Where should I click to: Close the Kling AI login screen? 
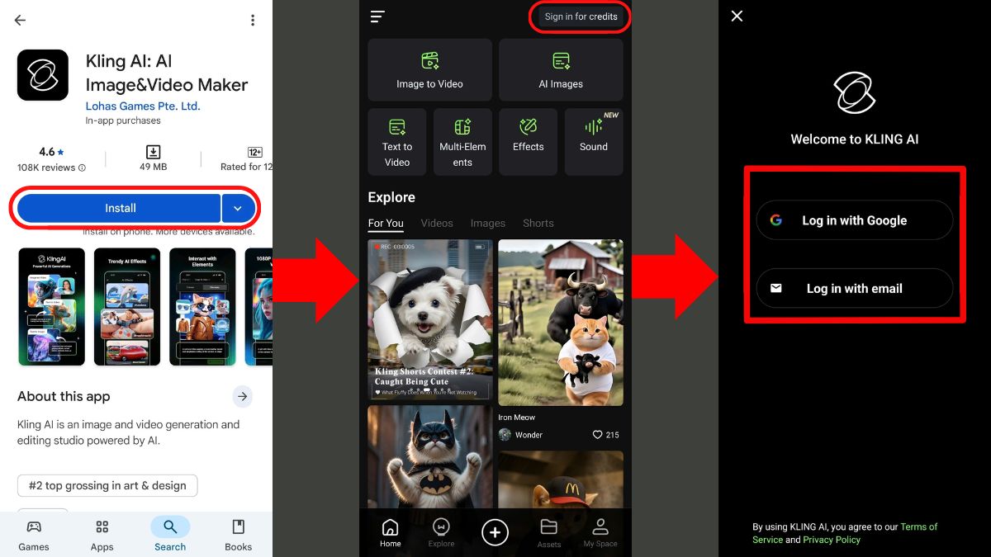[737, 16]
